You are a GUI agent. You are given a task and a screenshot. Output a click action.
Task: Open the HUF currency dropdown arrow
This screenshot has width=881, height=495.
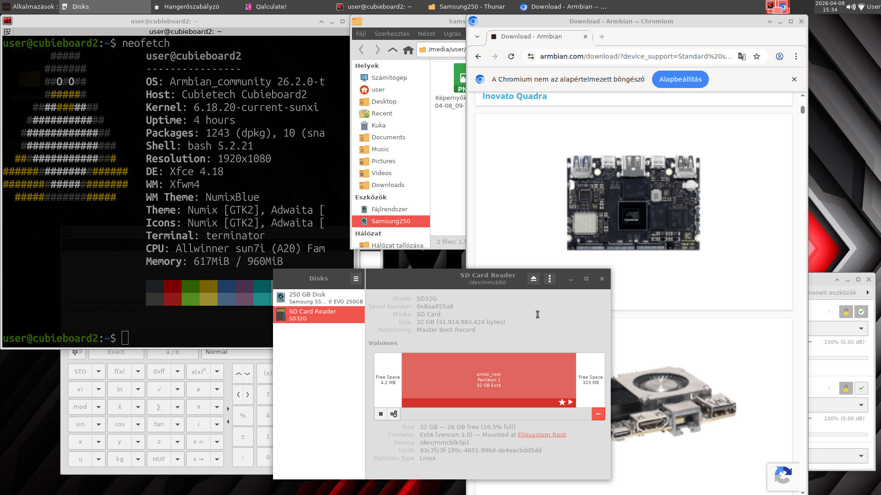tap(178, 459)
